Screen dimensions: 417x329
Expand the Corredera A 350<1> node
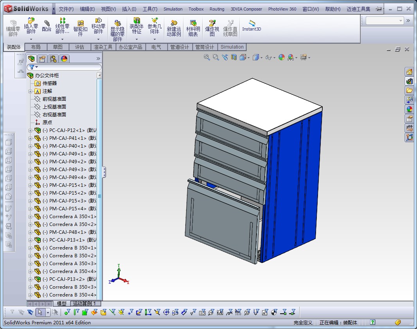[31, 217]
